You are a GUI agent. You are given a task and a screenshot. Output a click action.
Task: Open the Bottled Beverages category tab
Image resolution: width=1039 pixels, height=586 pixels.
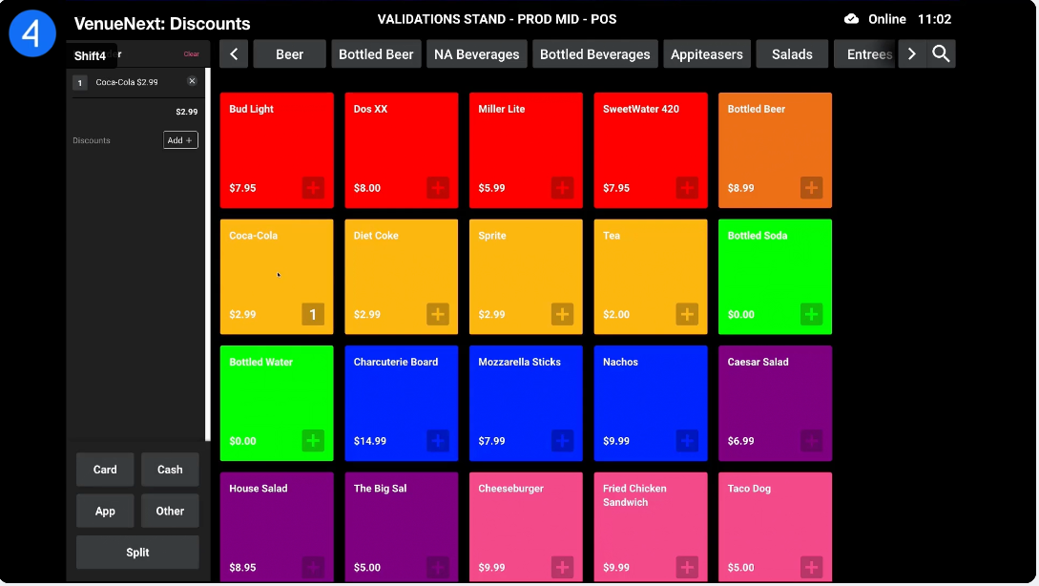595,54
